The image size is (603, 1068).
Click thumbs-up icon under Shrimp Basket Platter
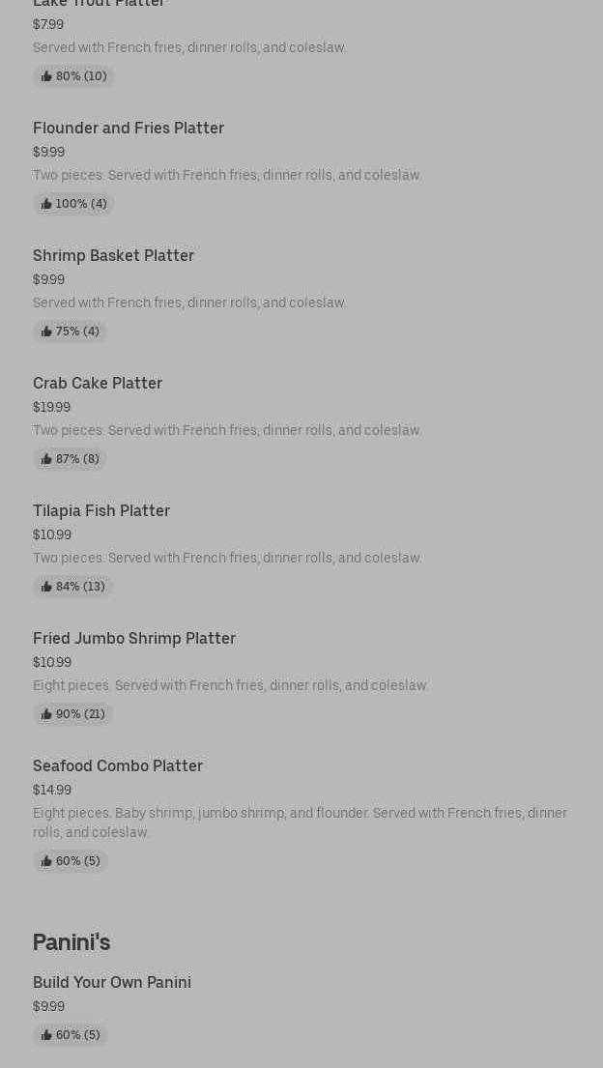pyautogui.click(x=46, y=332)
